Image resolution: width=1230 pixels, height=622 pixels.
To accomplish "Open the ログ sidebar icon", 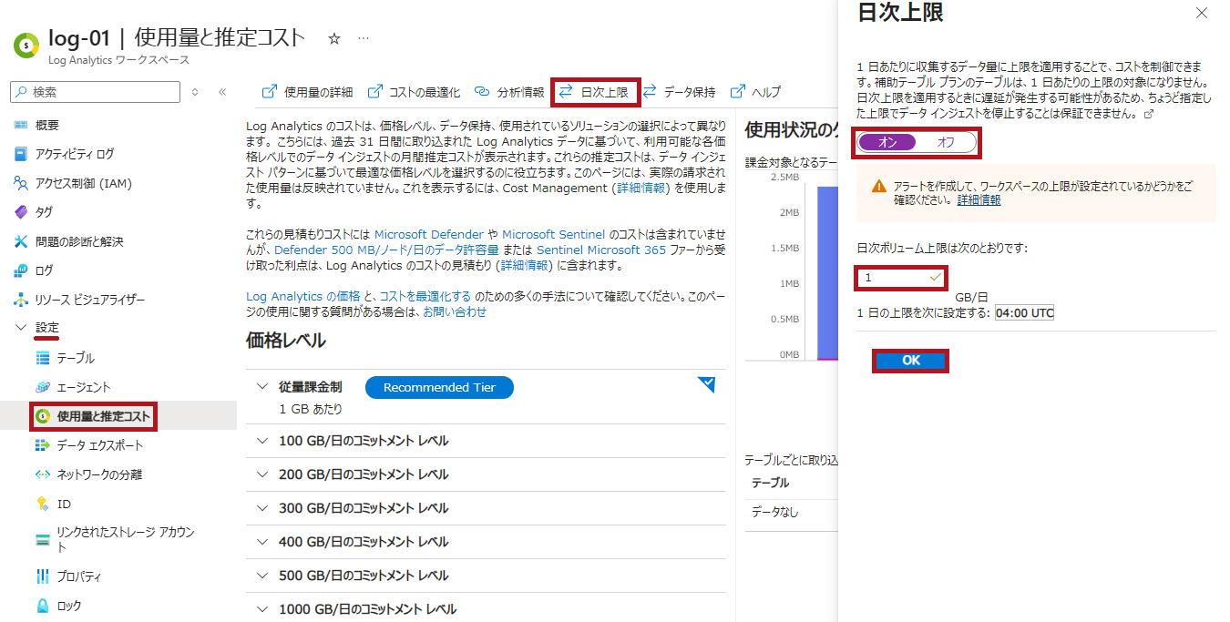I will (21, 270).
